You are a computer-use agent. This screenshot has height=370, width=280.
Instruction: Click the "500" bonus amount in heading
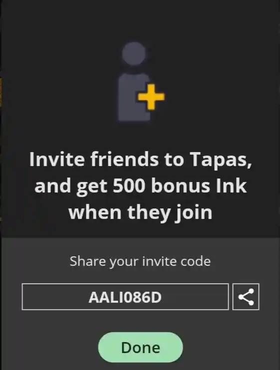point(129,185)
